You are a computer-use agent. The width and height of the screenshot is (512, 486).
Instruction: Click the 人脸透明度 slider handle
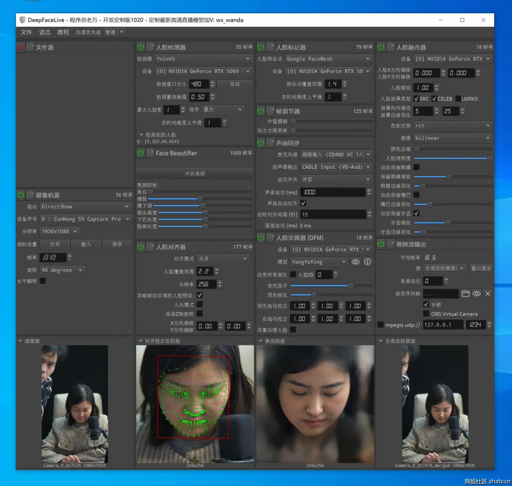point(490,158)
